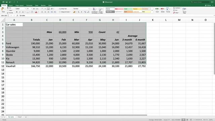Click the increase indent icon
The width and height of the screenshot is (215, 121).
pyautogui.click(x=55, y=12)
